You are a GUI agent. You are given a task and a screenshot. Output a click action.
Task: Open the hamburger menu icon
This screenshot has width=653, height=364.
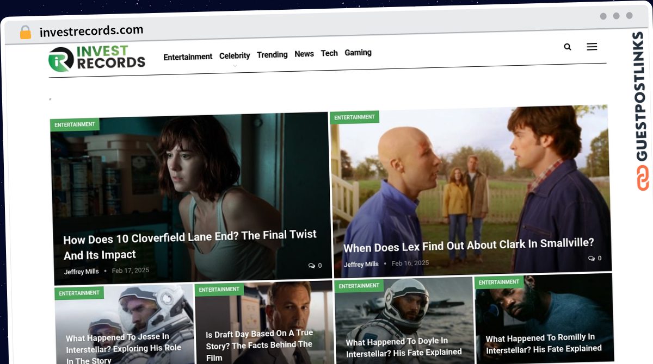(592, 47)
